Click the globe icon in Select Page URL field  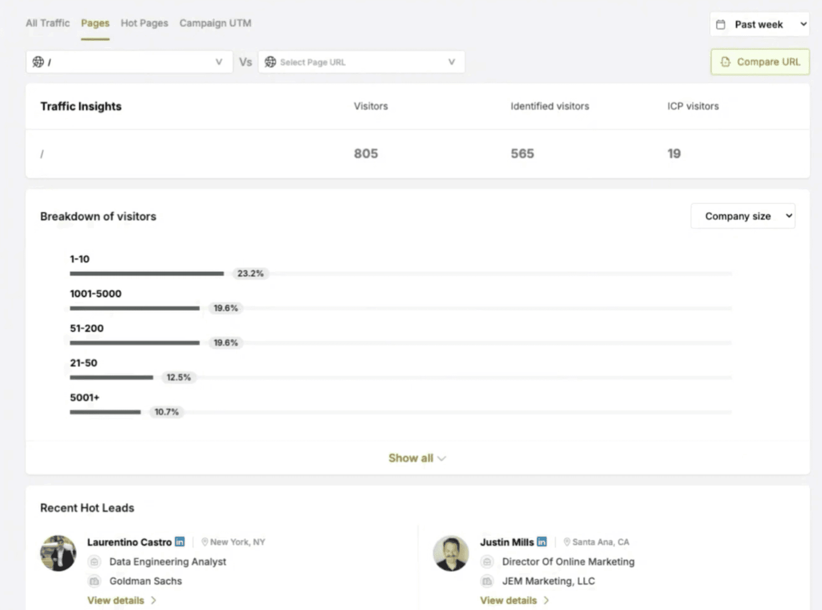pyautogui.click(x=270, y=62)
